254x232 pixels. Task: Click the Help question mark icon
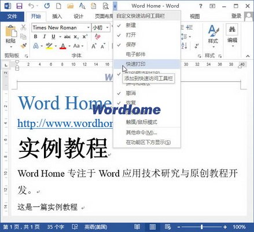(201, 6)
